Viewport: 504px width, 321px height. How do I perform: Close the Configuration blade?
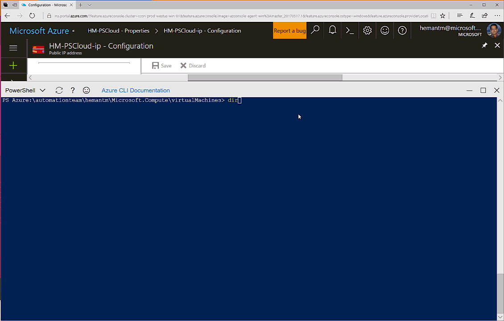tap(497, 45)
